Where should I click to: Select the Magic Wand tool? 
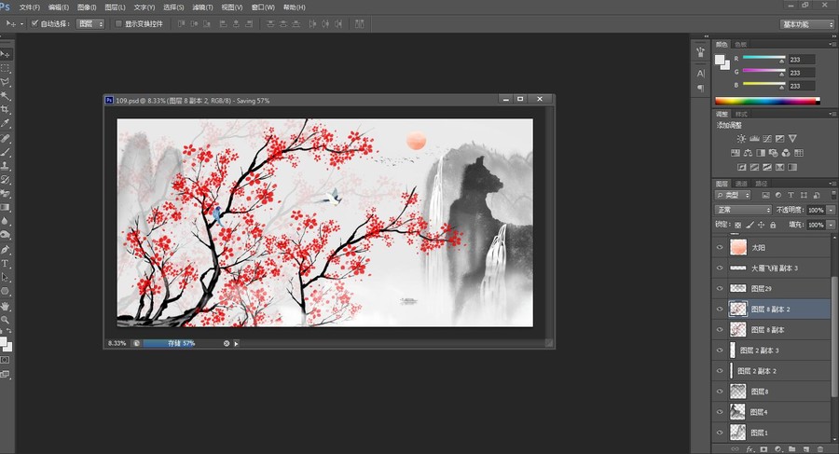point(6,96)
